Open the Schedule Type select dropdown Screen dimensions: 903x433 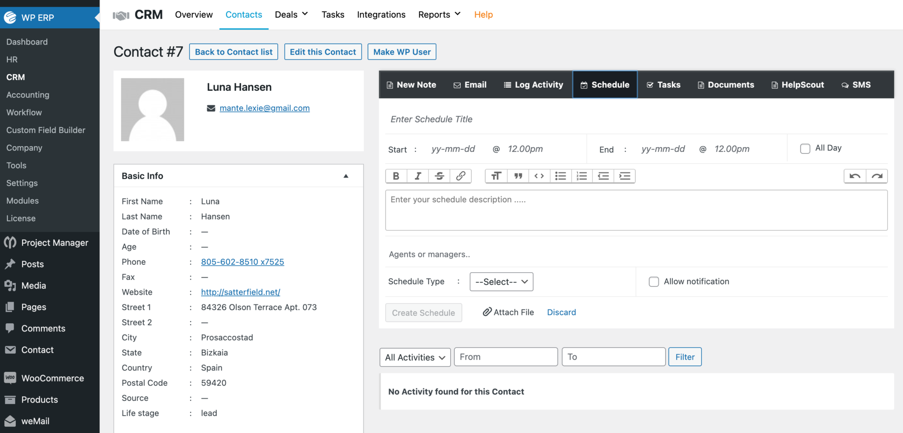[x=501, y=281]
